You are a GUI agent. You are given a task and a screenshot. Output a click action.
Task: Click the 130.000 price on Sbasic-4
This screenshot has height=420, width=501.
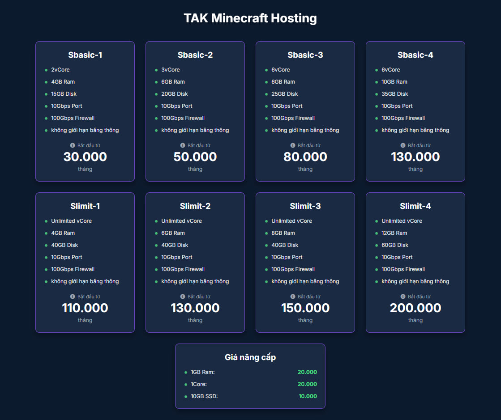415,157
